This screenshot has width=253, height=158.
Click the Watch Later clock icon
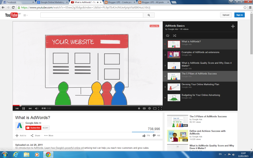pos(139,108)
